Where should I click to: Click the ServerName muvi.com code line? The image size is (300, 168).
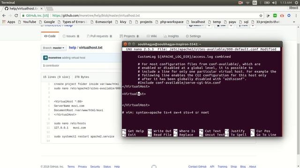point(69,106)
